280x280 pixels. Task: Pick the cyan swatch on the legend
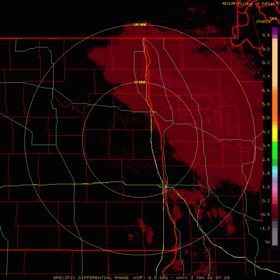point(275,171)
